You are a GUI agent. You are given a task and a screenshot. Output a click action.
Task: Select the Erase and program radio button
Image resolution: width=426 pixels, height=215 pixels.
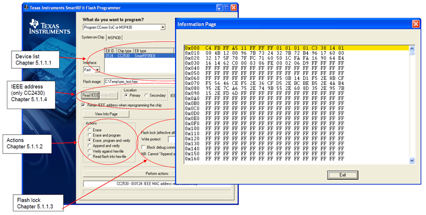click(90, 135)
